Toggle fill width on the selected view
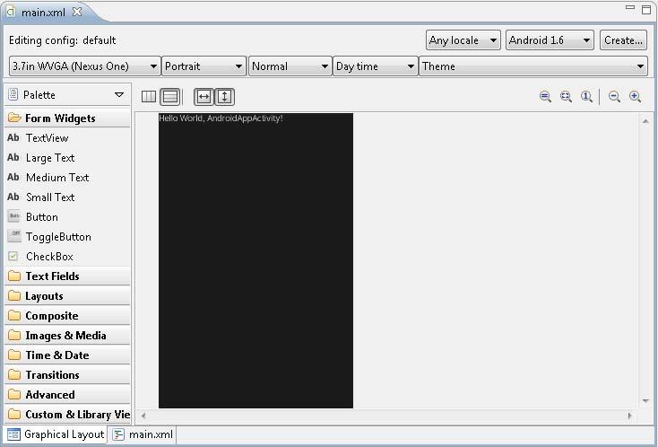 [x=203, y=97]
